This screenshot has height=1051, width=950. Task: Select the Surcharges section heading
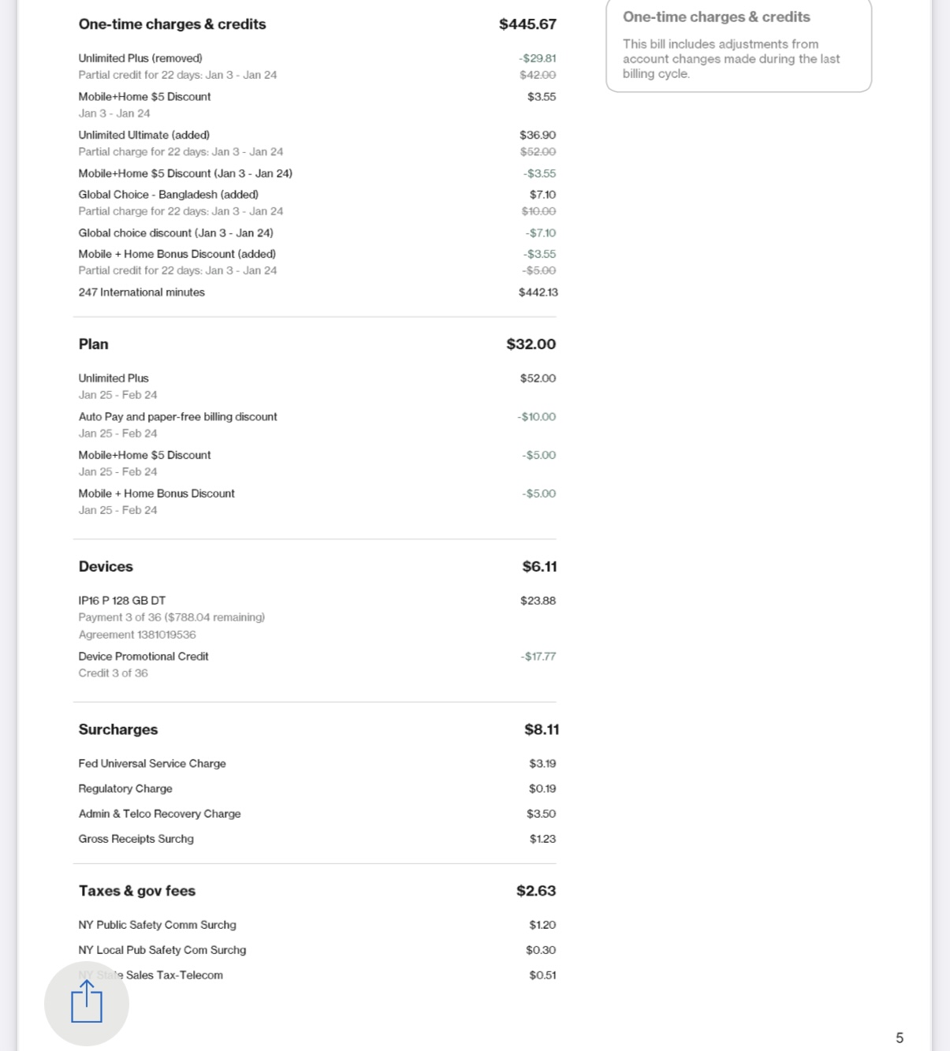pyautogui.click(x=118, y=730)
